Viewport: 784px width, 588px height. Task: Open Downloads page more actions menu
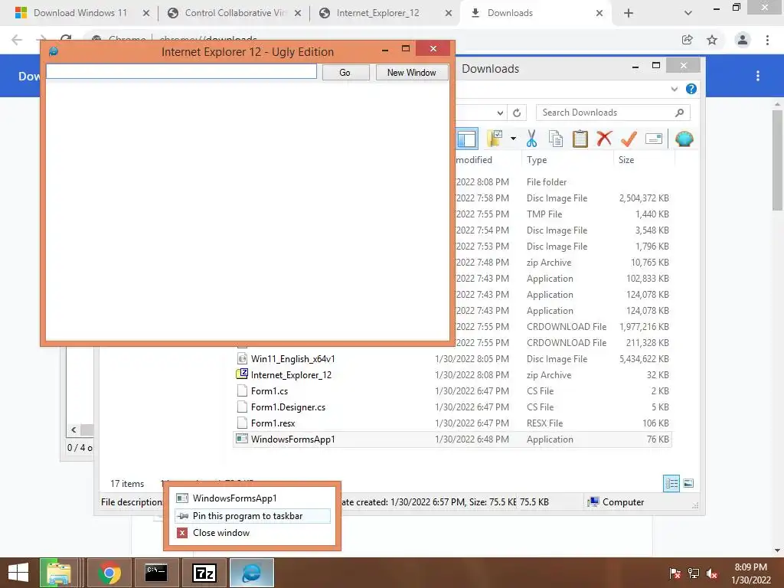click(758, 76)
